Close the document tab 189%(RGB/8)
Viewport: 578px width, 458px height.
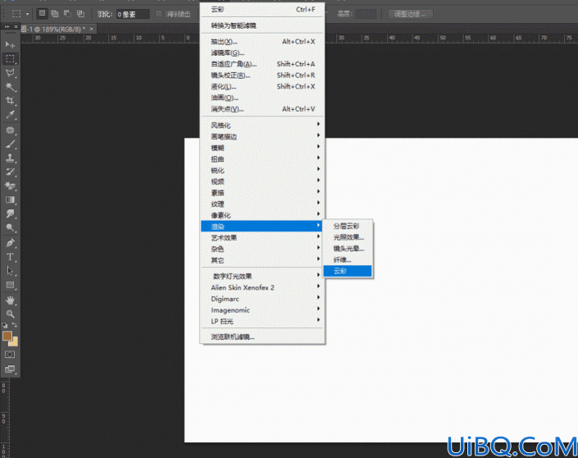tap(92, 29)
